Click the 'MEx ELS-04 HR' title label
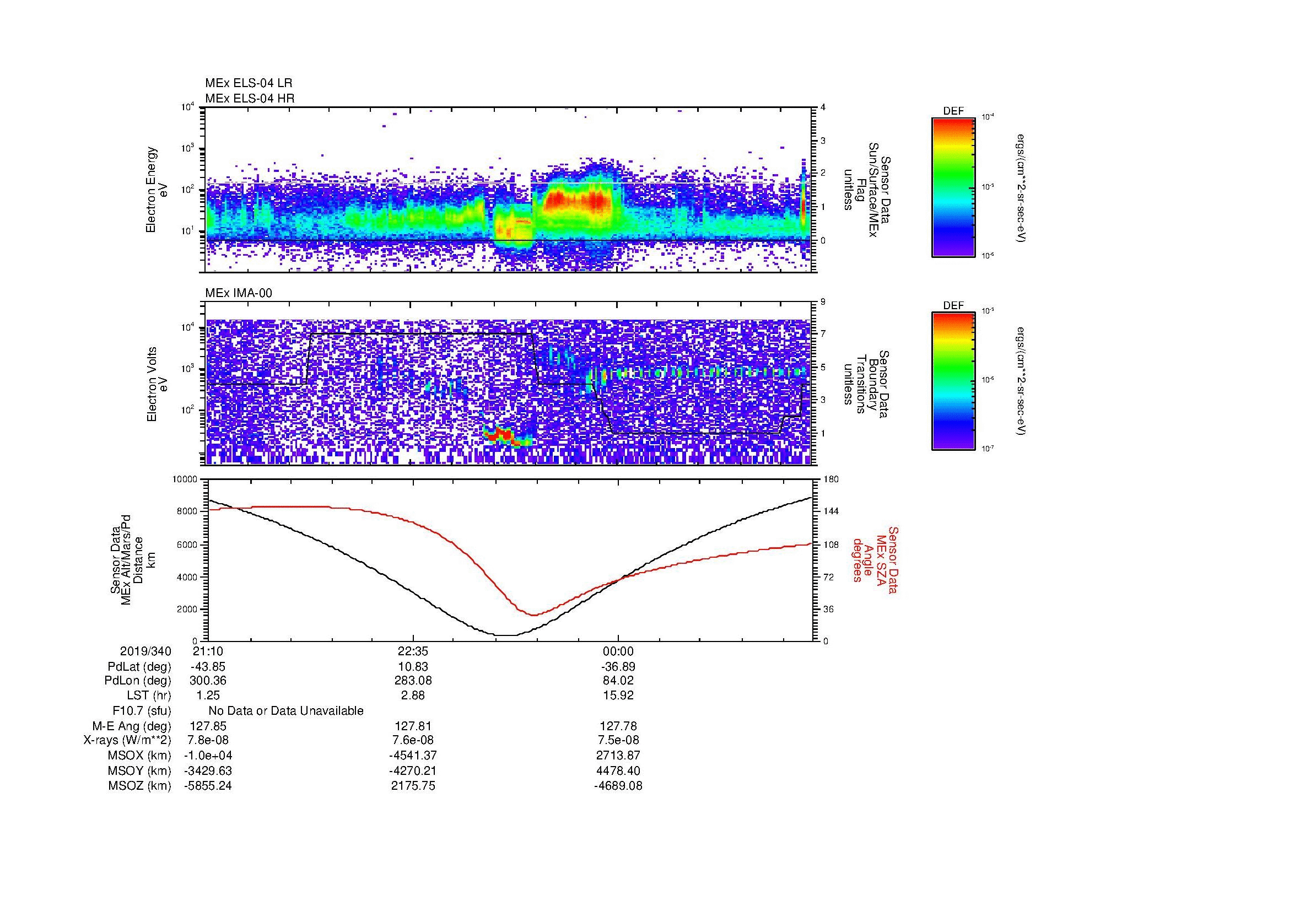 (x=249, y=99)
